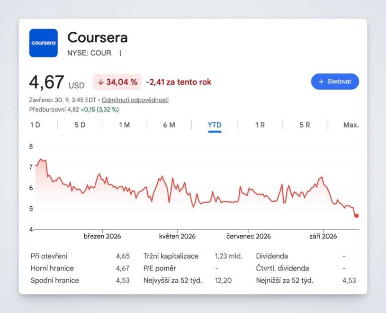Click the 12,20 52-week high value
Image resolution: width=386 pixels, height=313 pixels.
point(223,280)
